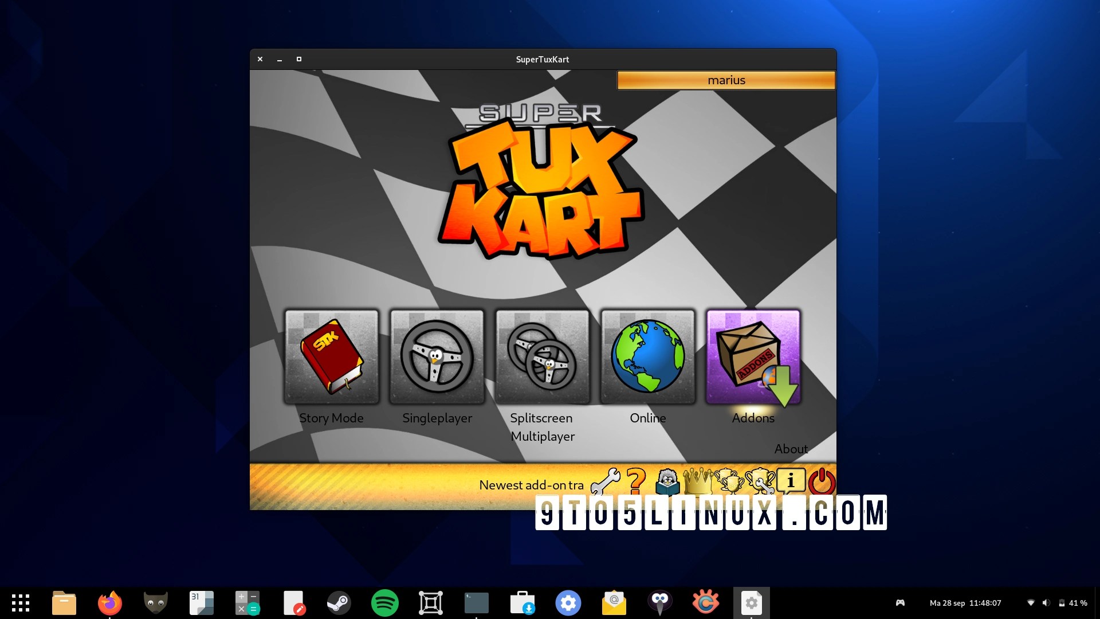This screenshot has height=619, width=1100.
Task: Open grand prix editor trophy-wrench icon
Action: point(759,482)
